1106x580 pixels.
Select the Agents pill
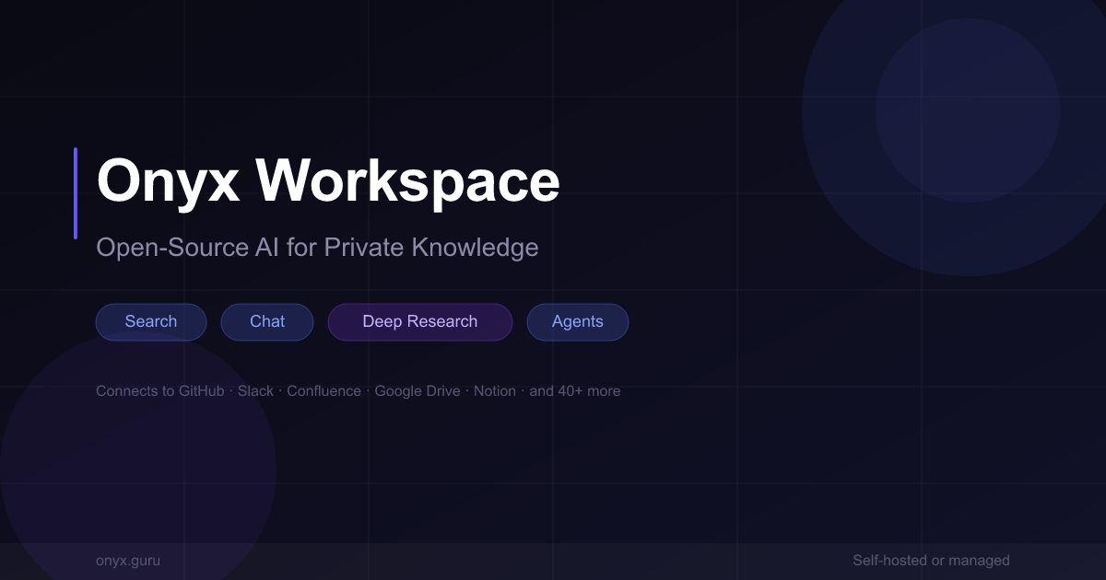[x=578, y=322]
